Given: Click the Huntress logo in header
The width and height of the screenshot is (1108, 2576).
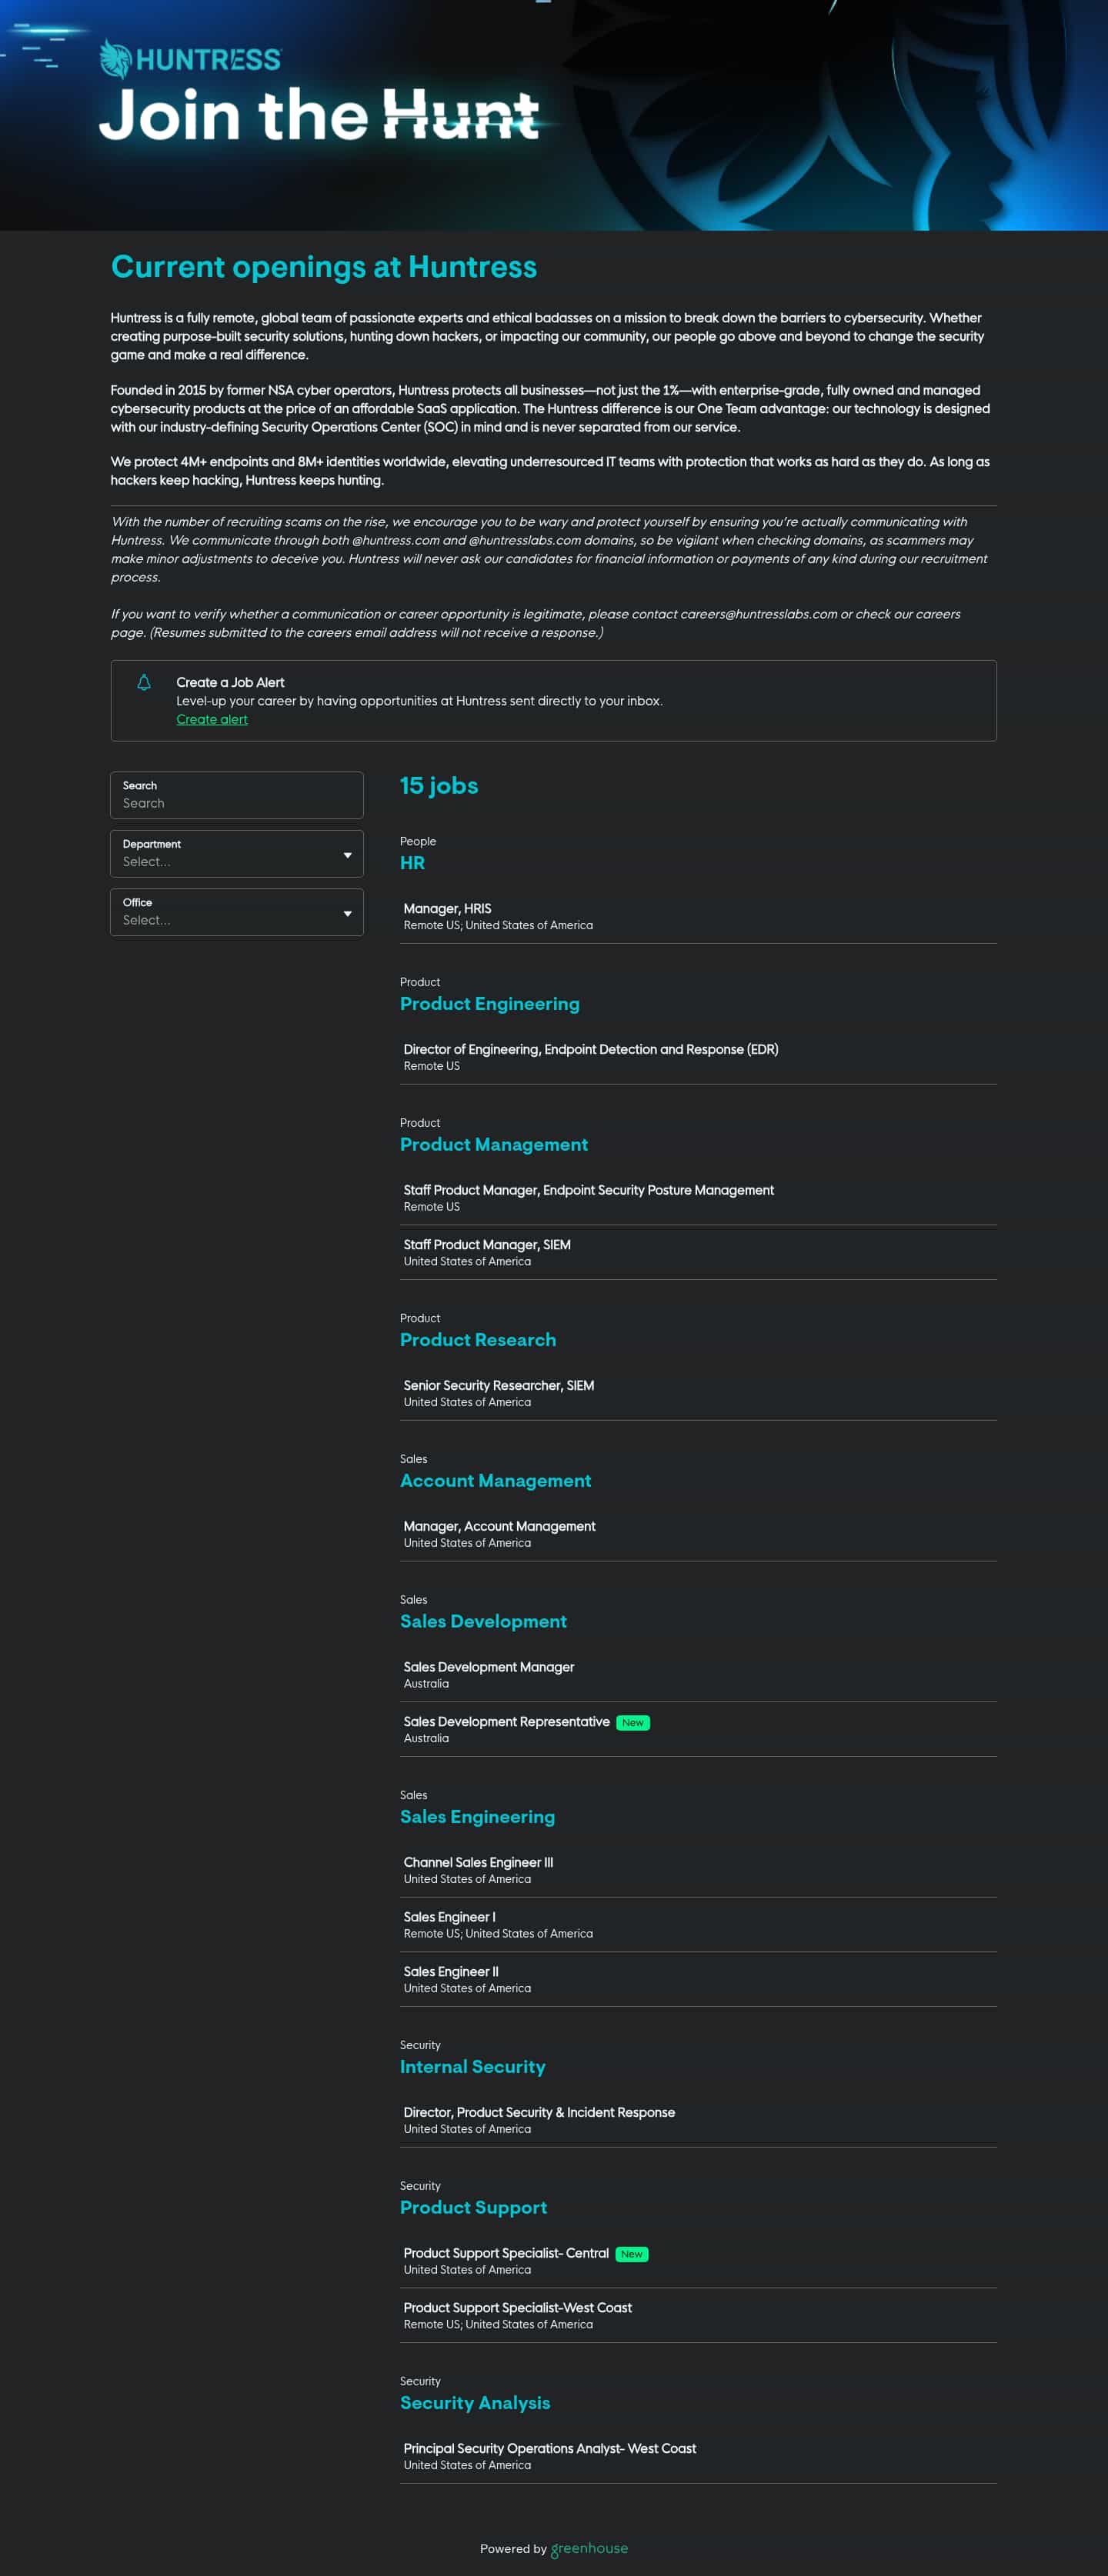Looking at the screenshot, I should tap(190, 59).
